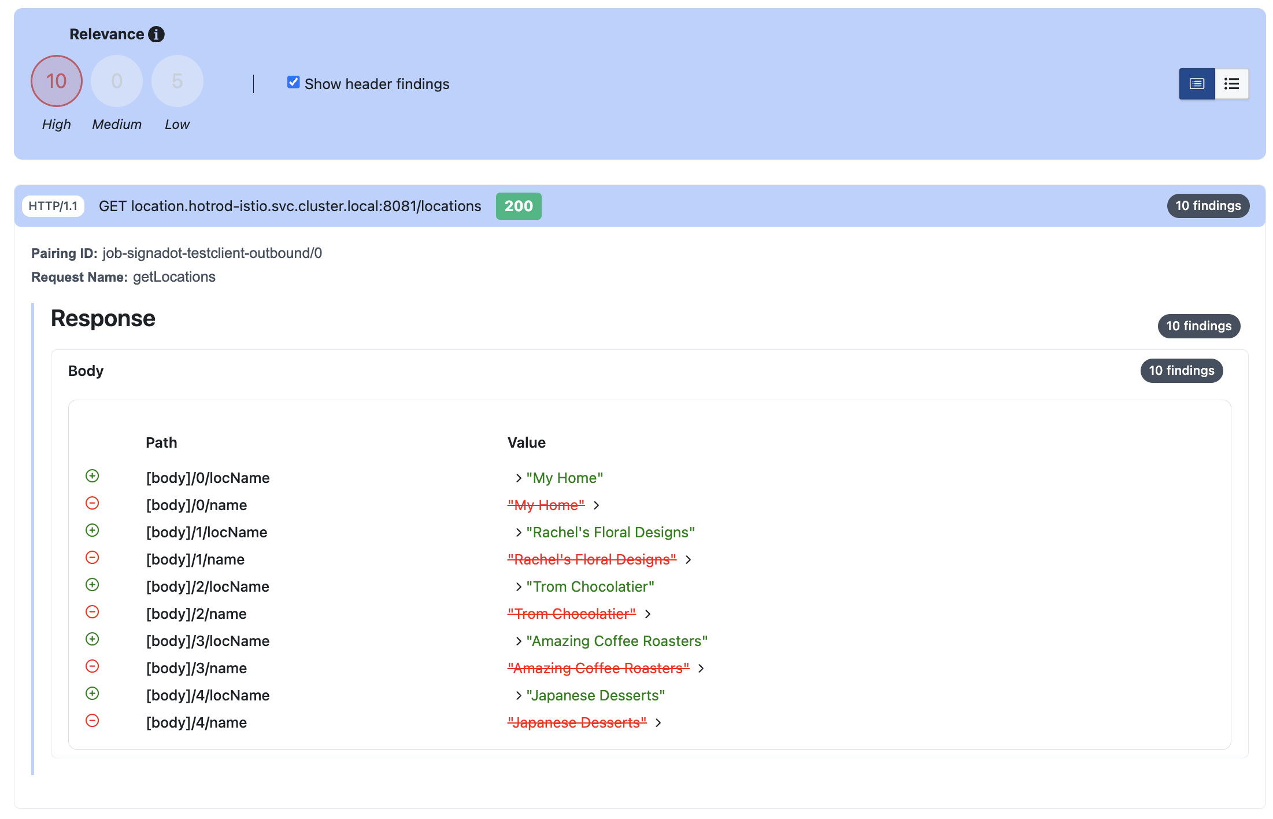Expand the green "Trom Chocolatier" added value
The image size is (1273, 819).
pos(519,587)
